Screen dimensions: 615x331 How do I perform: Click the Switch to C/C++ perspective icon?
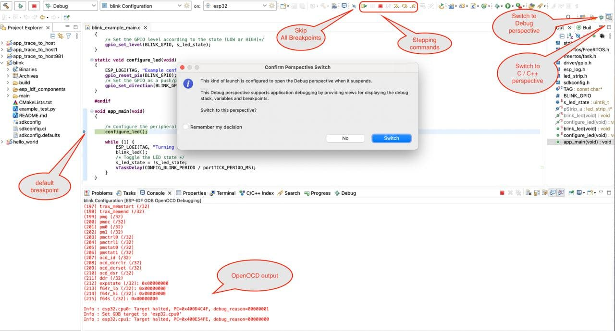(609, 17)
